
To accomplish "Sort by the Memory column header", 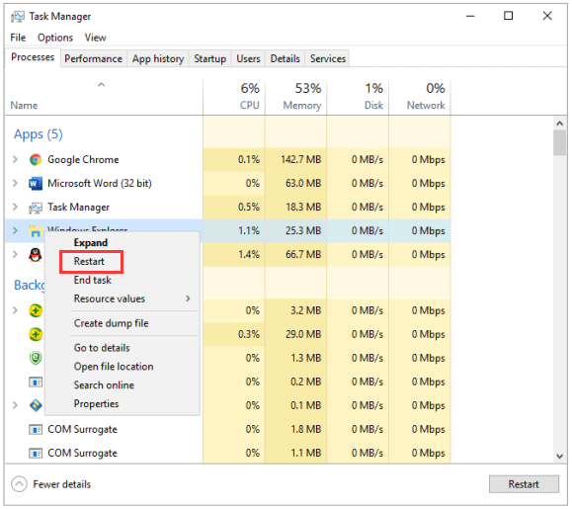I will click(296, 97).
